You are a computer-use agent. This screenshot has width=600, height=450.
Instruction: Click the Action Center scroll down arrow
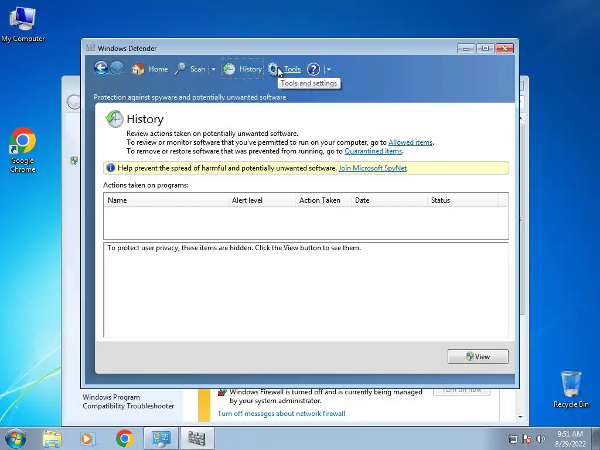click(x=520, y=417)
